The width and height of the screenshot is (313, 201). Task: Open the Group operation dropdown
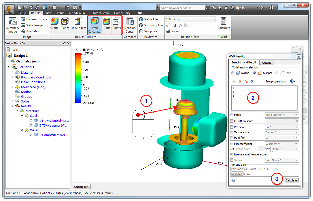(293, 81)
